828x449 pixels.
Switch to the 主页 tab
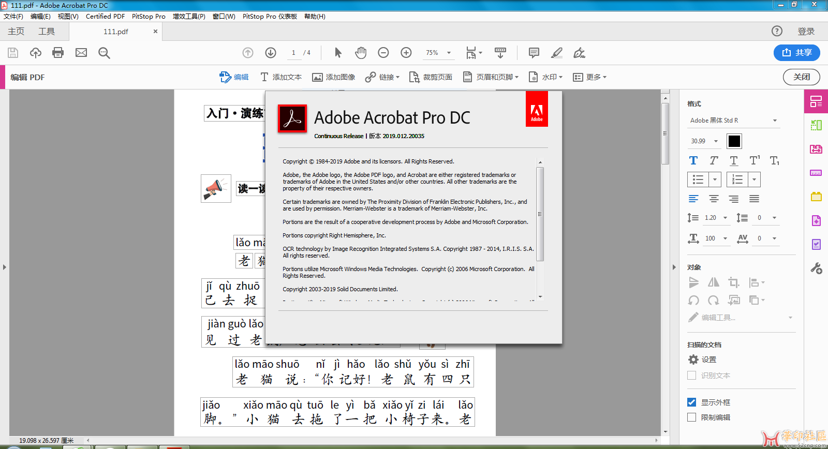(16, 32)
